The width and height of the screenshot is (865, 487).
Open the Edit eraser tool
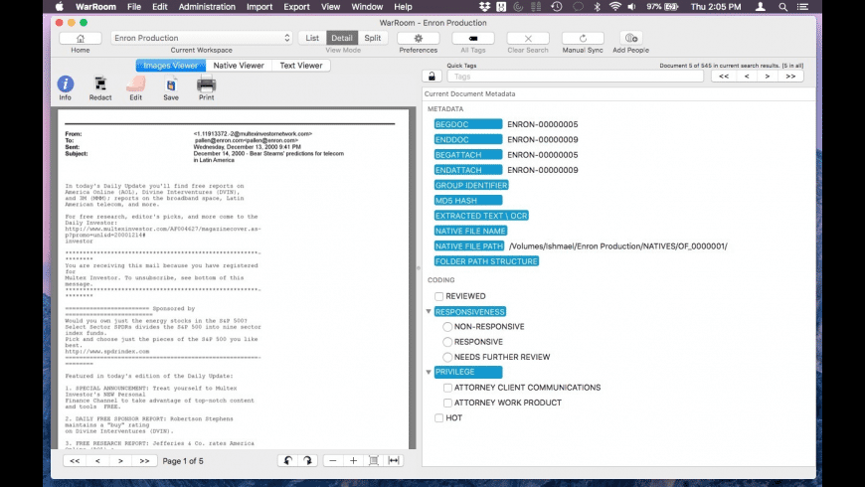136,84
